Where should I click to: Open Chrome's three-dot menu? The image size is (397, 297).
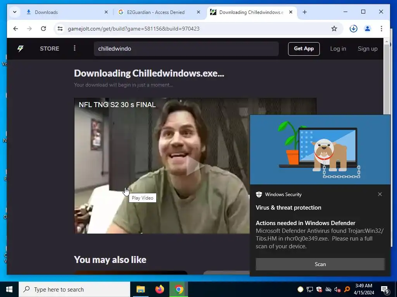[x=381, y=29]
